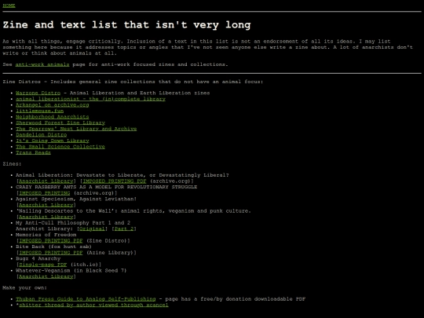Click the 'Make your own:' label
The height and width of the screenshot is (318, 424).
[24, 287]
